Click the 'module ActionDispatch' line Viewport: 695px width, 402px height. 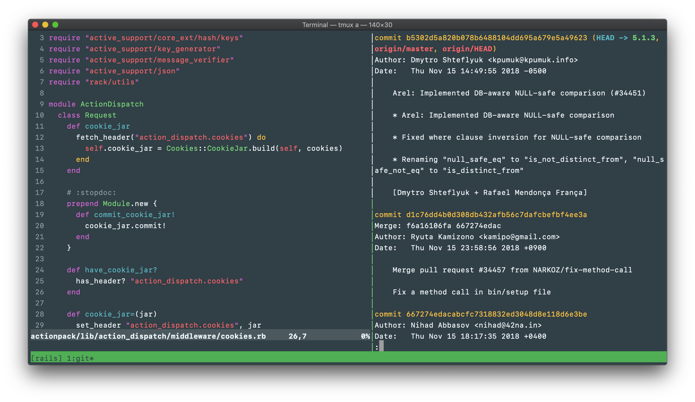click(96, 104)
